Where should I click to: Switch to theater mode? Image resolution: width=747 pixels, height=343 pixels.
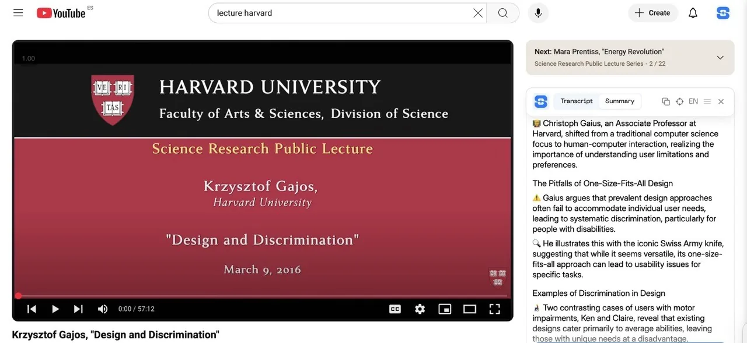[470, 309]
